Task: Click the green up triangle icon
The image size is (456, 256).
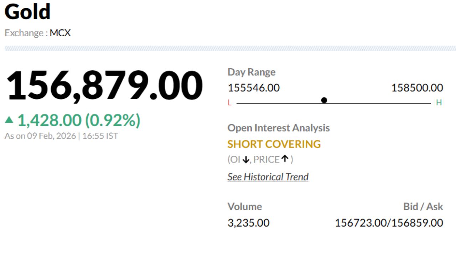Action: pos(9,120)
